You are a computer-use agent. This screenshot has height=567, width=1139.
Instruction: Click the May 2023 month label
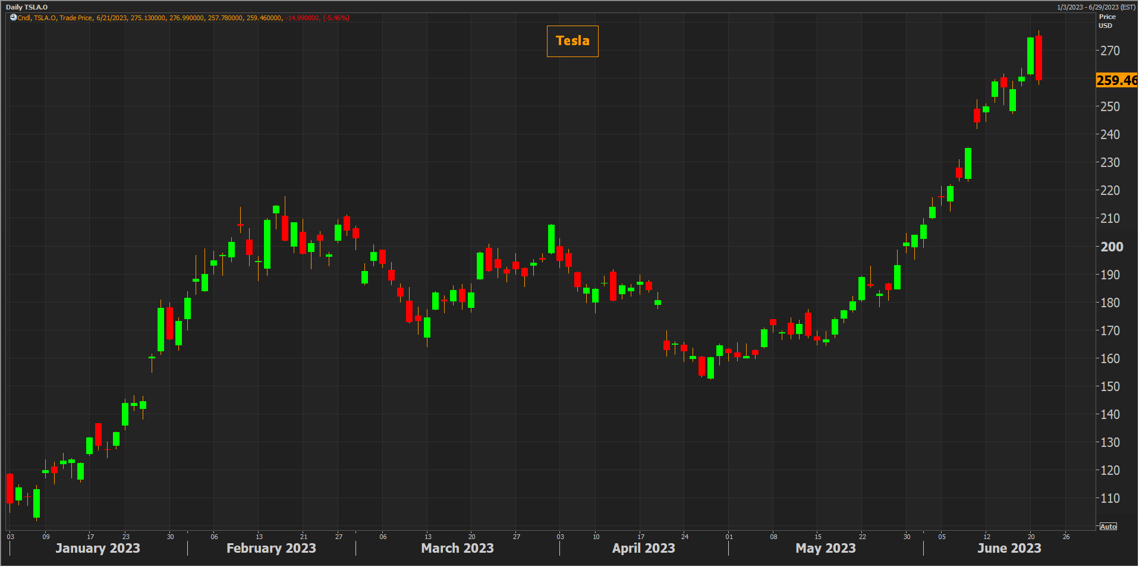(x=825, y=548)
